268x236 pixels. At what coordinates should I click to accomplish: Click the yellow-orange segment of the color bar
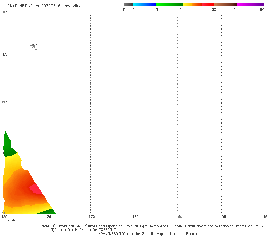click(192, 4)
